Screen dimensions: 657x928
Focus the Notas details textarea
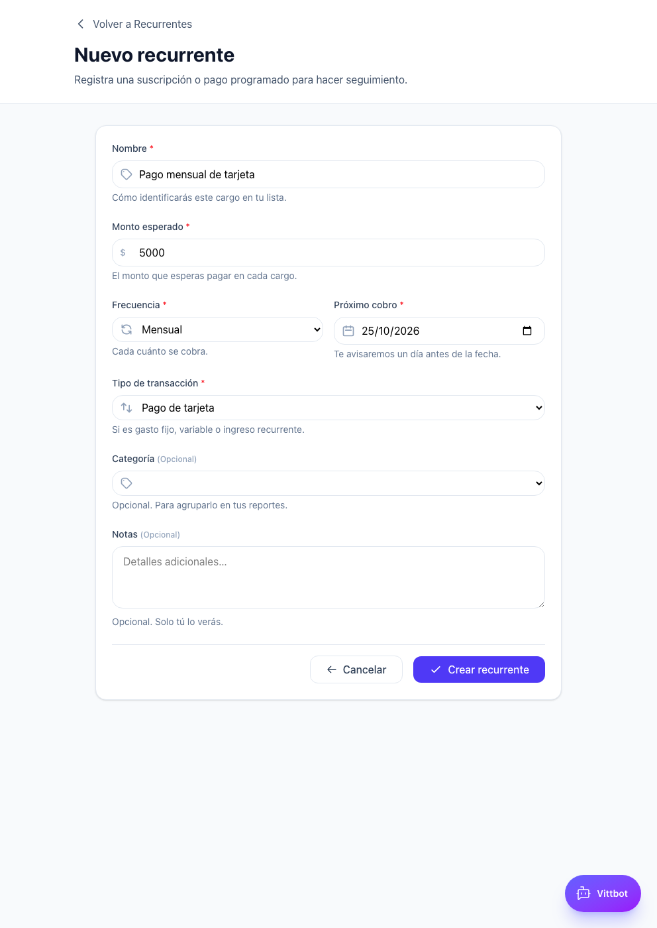click(328, 577)
